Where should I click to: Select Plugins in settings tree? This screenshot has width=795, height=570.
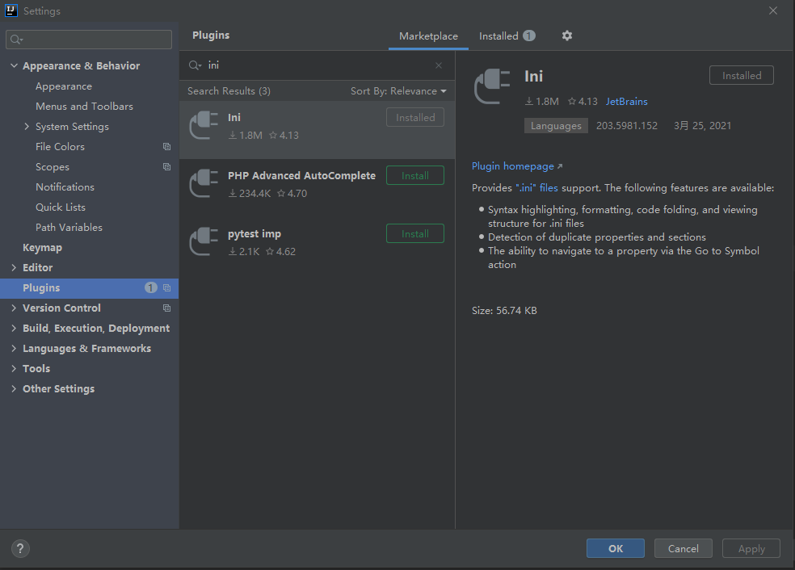[89, 287]
